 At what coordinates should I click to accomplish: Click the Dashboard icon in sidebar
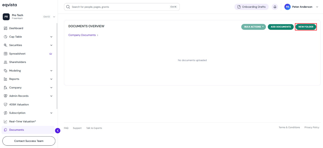point(6,28)
